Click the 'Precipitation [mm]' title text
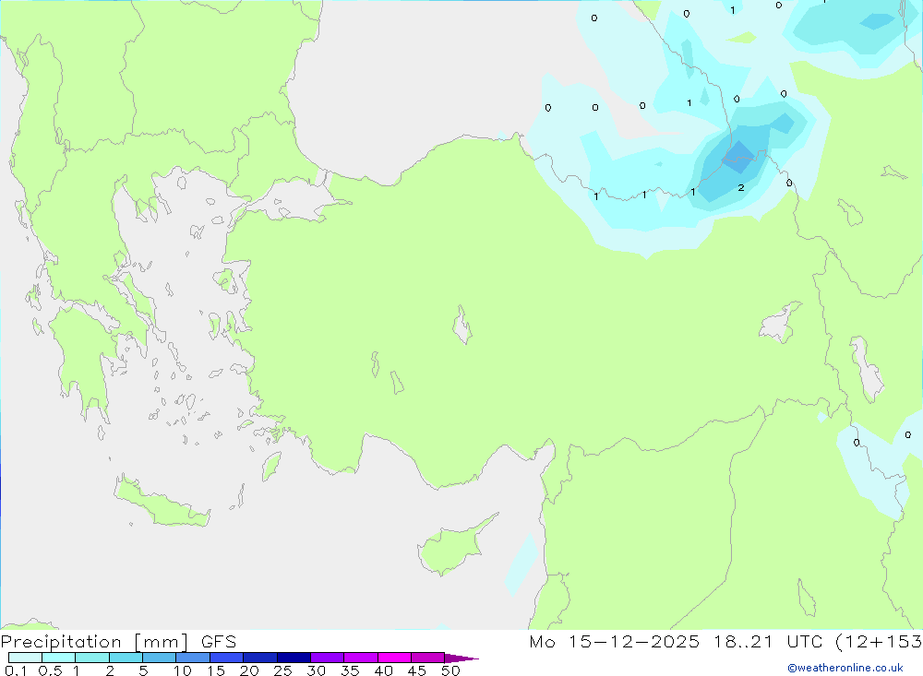Image resolution: width=923 pixels, height=676 pixels. pyautogui.click(x=95, y=642)
